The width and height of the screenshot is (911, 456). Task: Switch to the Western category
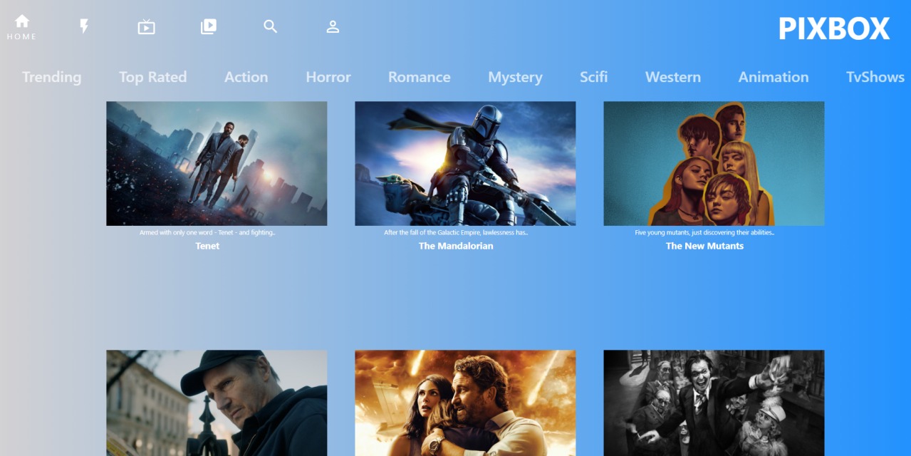[672, 77]
